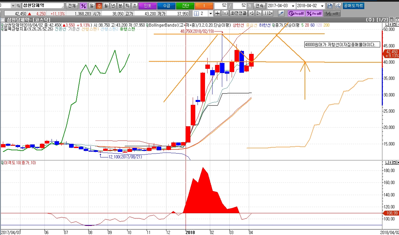Click the plus icon to add a chart
399x235 pixels.
pyautogui.click(x=217, y=13)
